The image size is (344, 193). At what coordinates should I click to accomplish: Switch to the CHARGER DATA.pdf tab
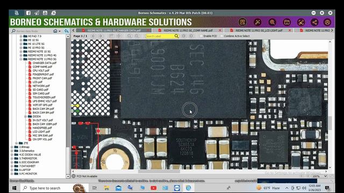[114, 31]
